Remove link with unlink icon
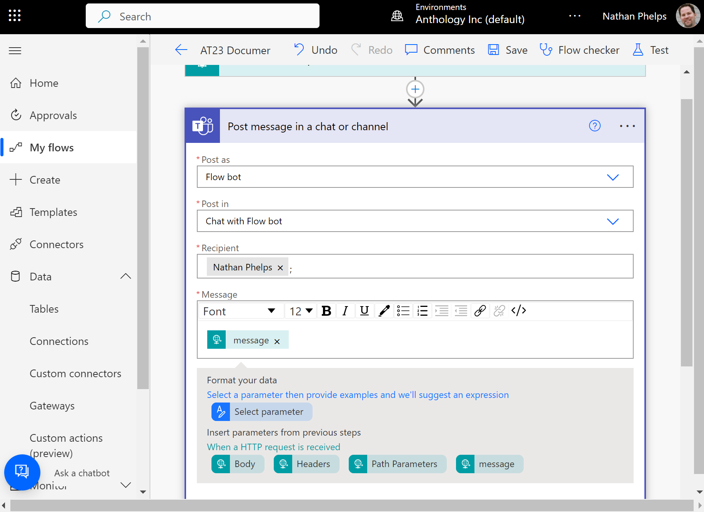 tap(499, 311)
